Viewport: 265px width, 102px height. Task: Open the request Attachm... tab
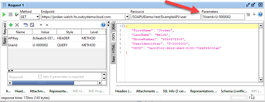tap(38, 91)
